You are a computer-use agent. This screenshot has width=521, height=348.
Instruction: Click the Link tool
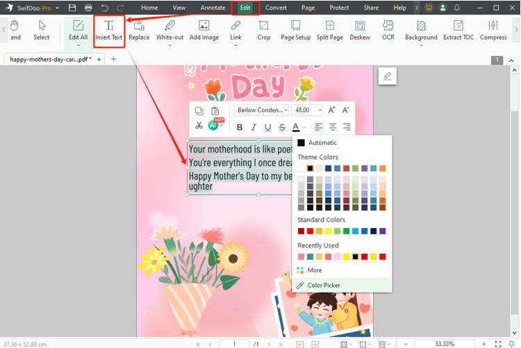[235, 31]
